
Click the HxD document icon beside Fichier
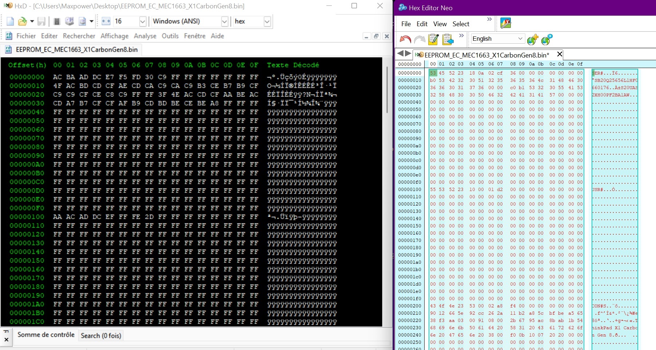[x=9, y=36]
